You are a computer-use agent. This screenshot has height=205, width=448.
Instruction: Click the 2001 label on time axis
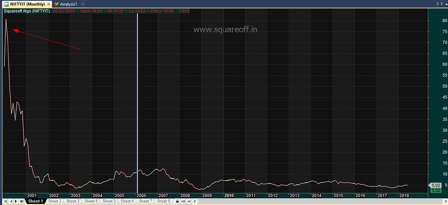pos(32,196)
